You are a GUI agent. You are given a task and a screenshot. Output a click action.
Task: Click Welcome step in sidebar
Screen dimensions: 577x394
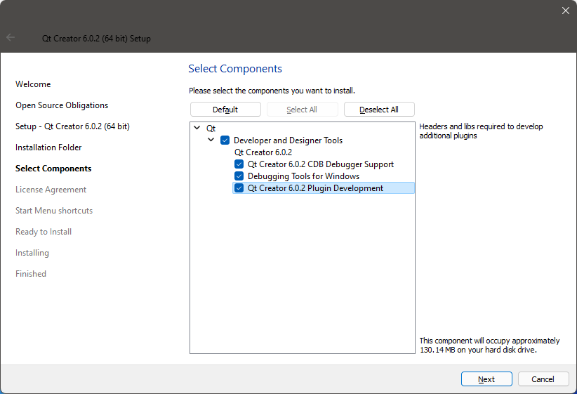(x=33, y=84)
